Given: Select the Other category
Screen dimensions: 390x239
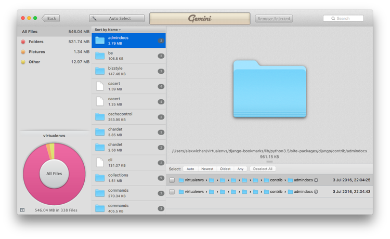Looking at the screenshot, I should (55, 62).
